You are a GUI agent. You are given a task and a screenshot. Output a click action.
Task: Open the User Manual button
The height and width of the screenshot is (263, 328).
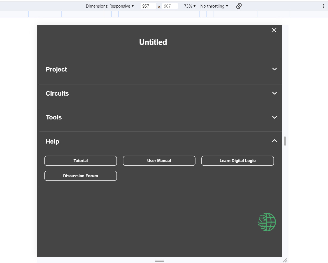(159, 161)
